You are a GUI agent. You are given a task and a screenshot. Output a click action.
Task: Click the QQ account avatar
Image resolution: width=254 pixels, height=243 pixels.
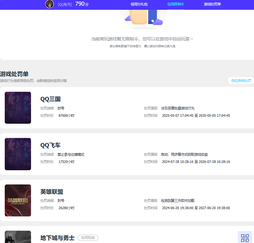pos(49,4)
